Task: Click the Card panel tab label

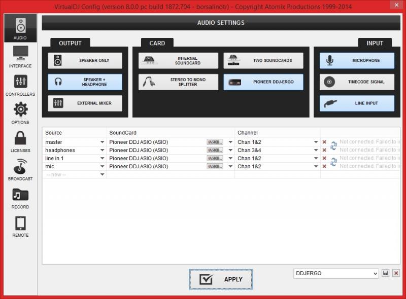Action: tap(157, 43)
